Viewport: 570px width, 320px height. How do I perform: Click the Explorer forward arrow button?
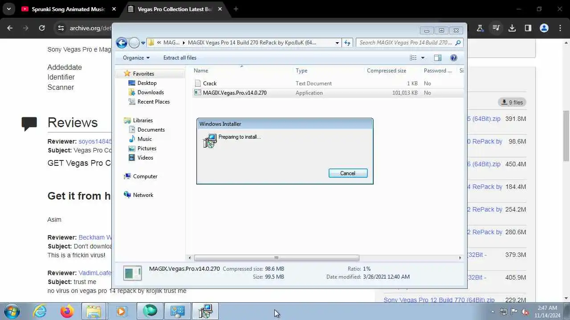coord(134,43)
